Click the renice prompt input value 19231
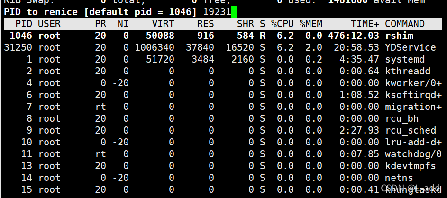Screen dimensions: 447x198 pos(217,12)
